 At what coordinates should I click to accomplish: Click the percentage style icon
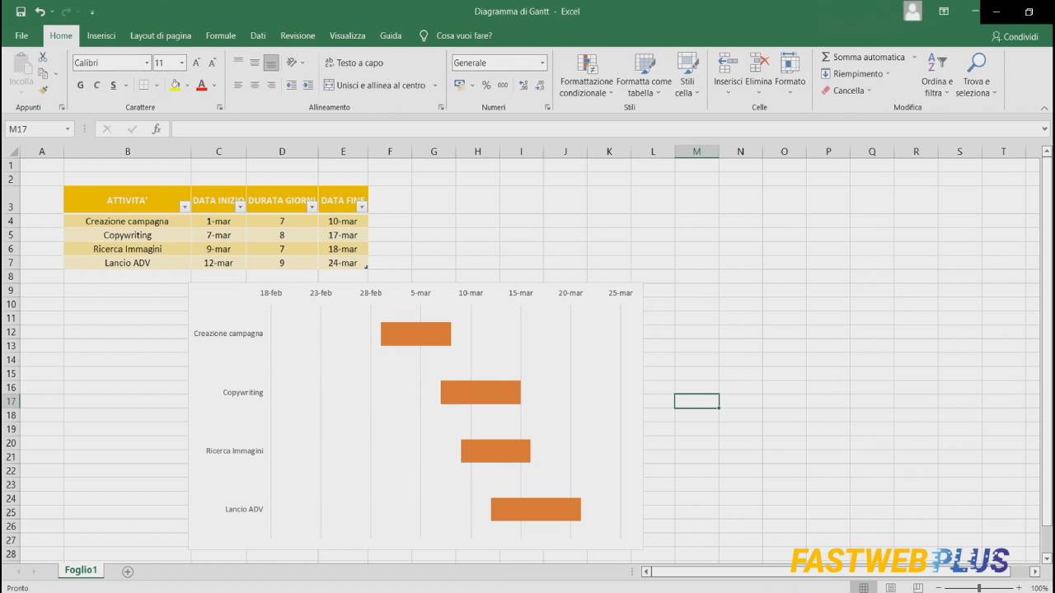pyautogui.click(x=485, y=85)
